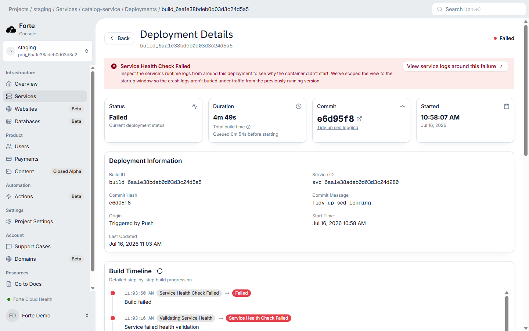The width and height of the screenshot is (529, 331).
Task: Click the Databases icon in the sidebar
Action: click(9, 121)
